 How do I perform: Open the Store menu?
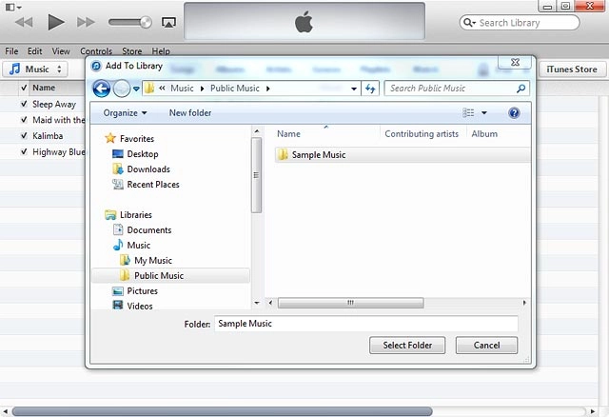coord(132,50)
